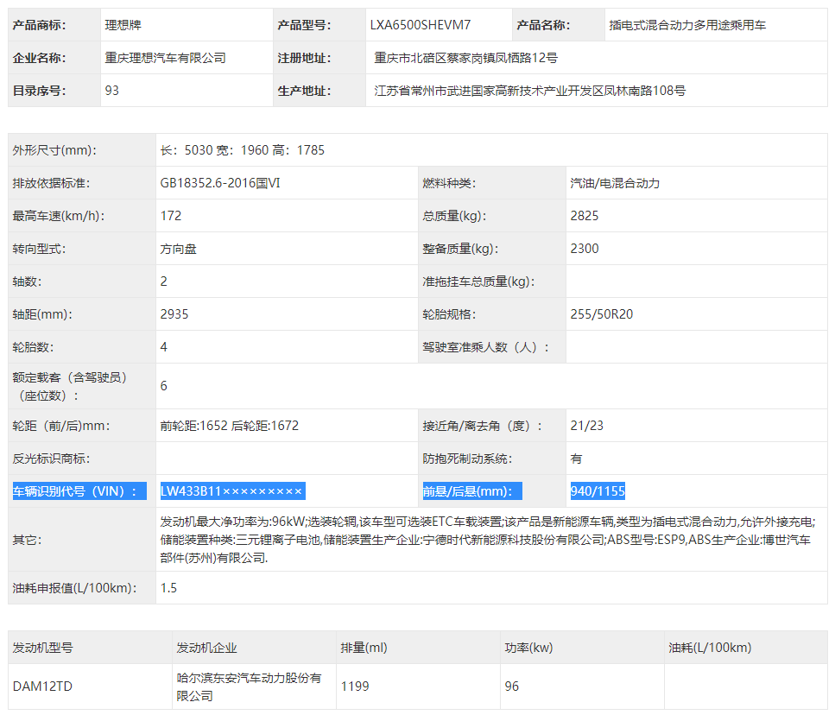This screenshot has width=835, height=715.
Task: Click registered address 重庆市北碚区蔡家岗镇凤栖路12号
Action: click(466, 58)
